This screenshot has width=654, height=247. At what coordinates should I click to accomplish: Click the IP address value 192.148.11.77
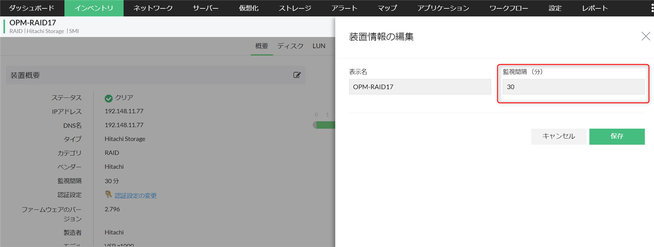tap(124, 111)
